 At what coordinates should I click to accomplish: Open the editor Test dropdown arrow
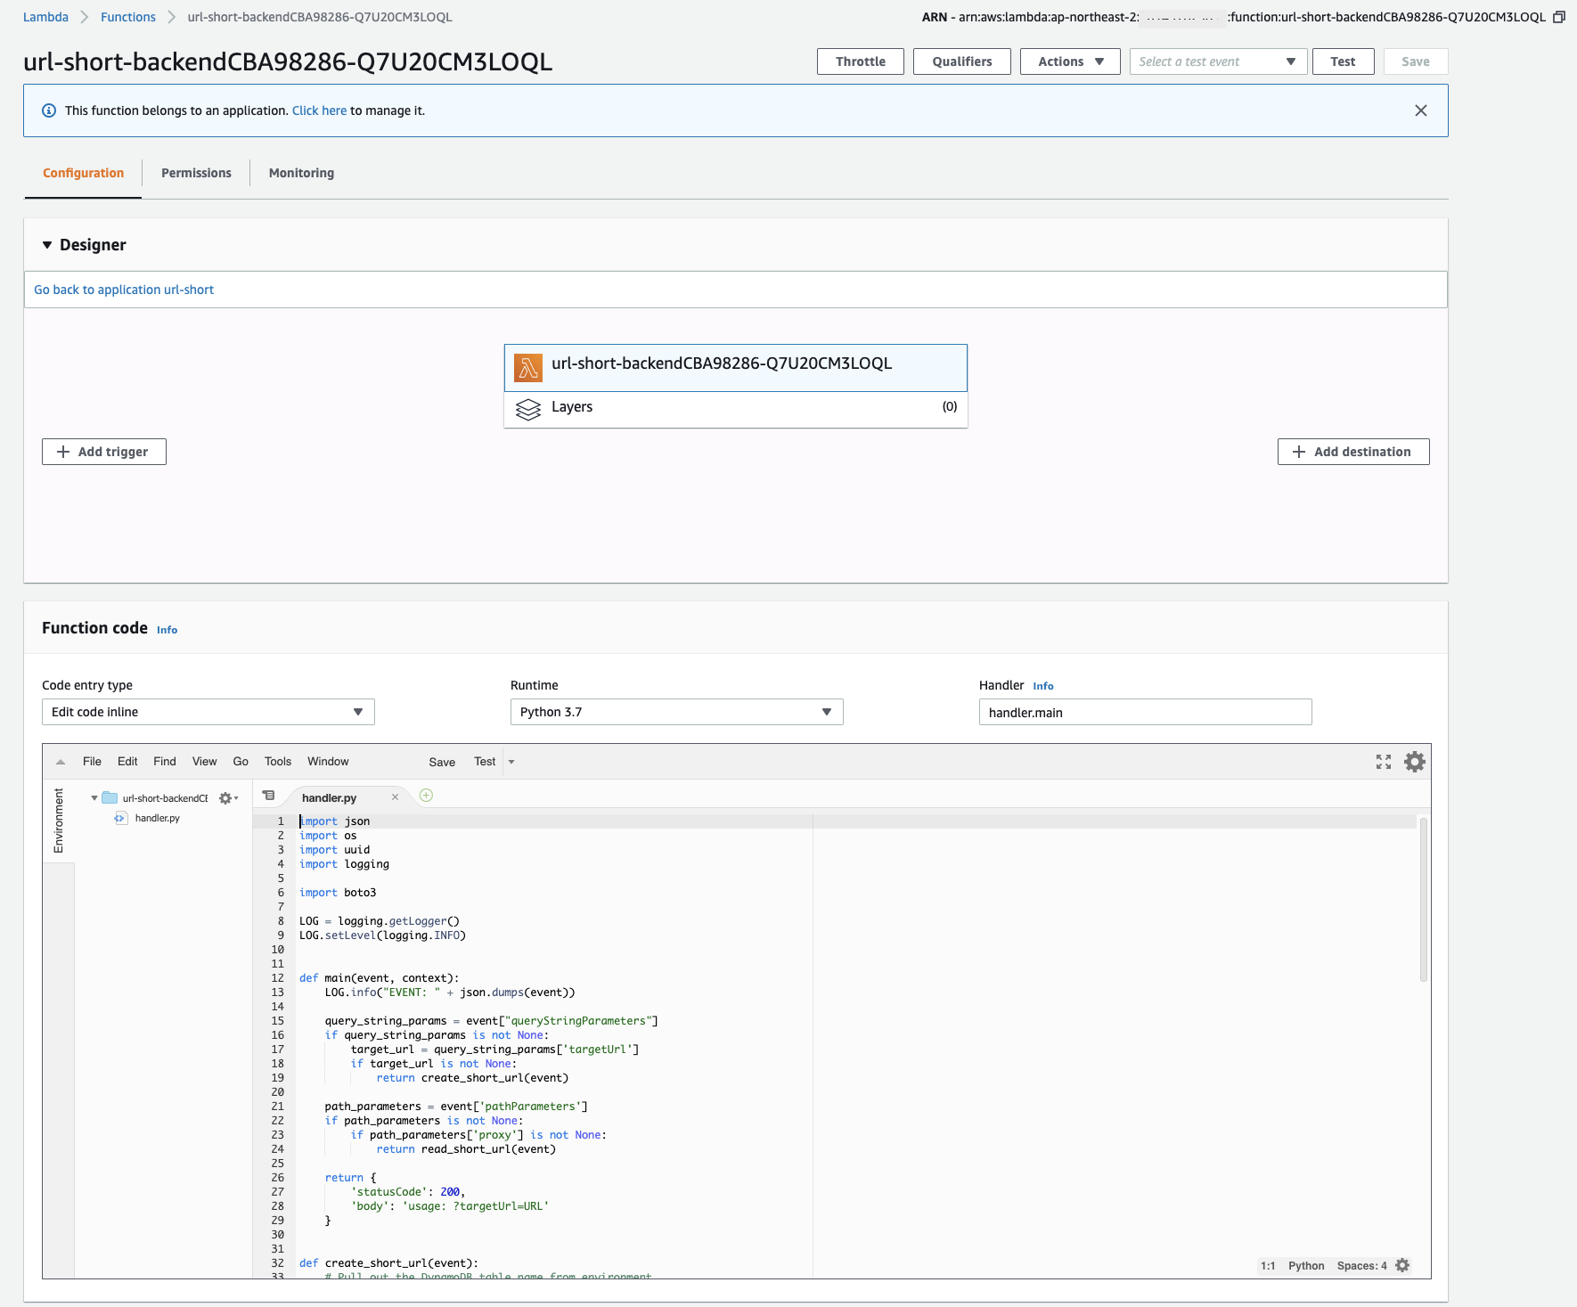click(x=511, y=762)
